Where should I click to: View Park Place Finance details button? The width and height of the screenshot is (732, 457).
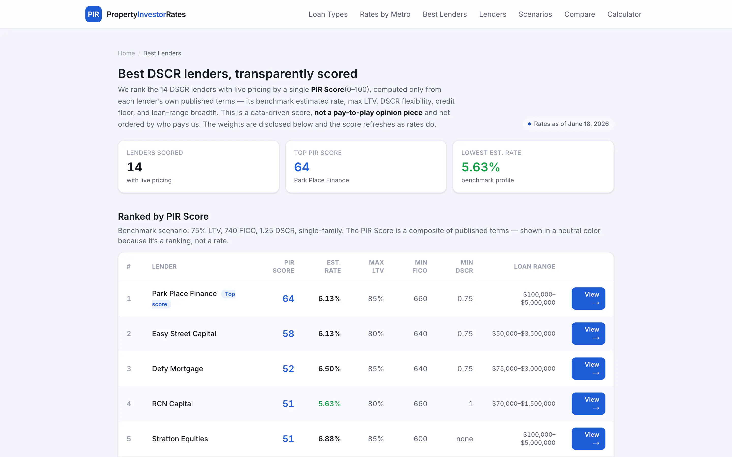pos(588,298)
